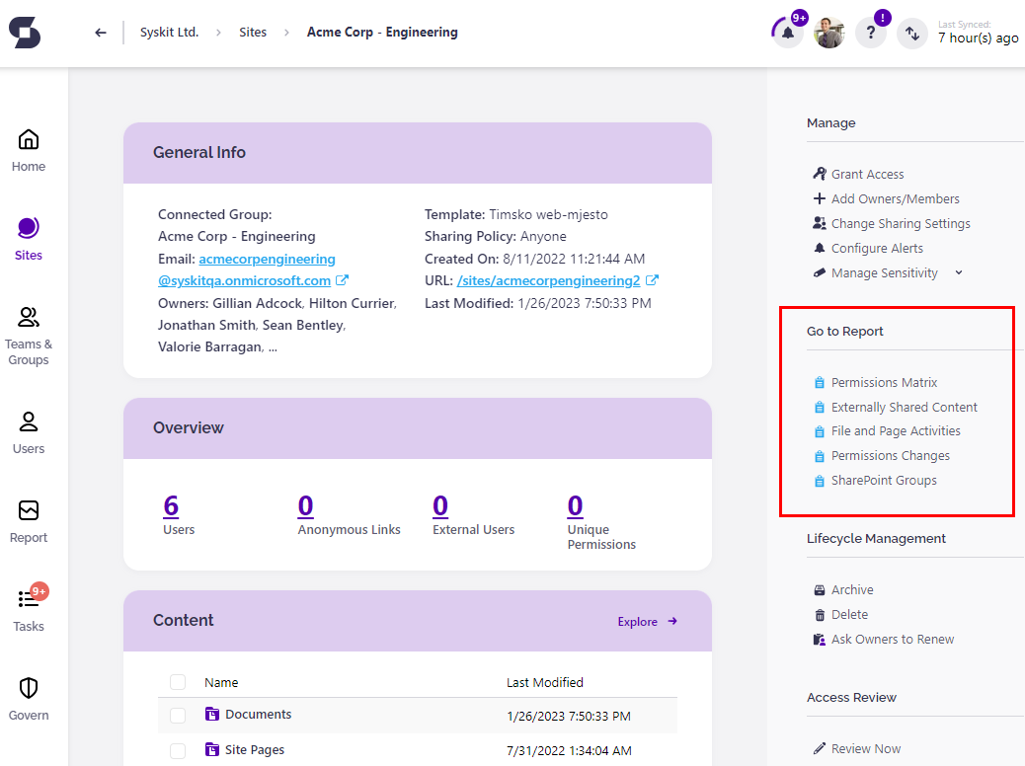
Task: Select the Site Pages row checkbox
Action: [x=178, y=750]
